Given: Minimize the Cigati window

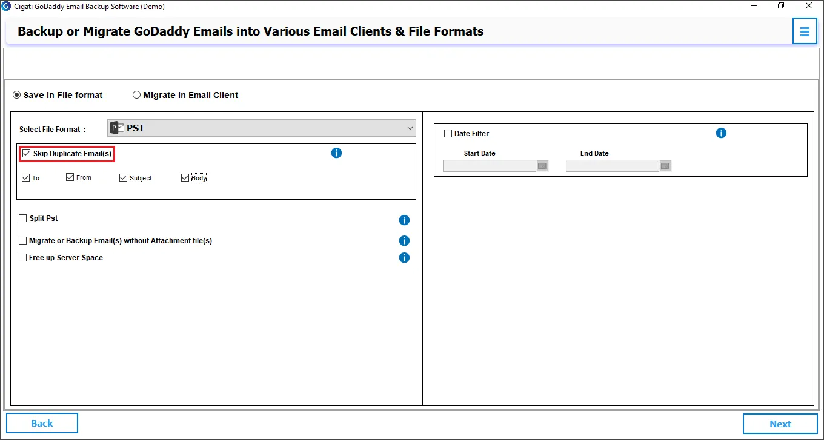Looking at the screenshot, I should click(x=753, y=6).
